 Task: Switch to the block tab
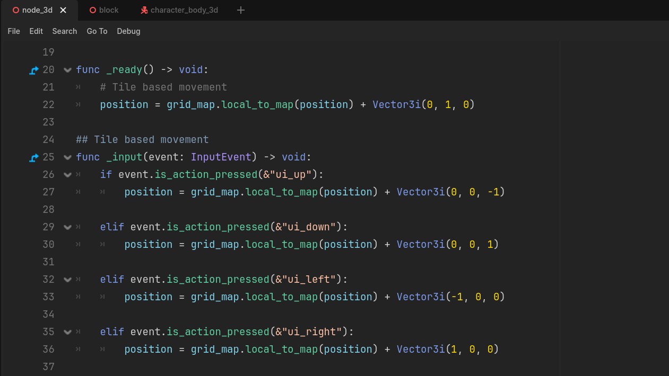[108, 10]
